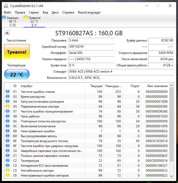Click the rotation speed value 5400 RPM
Viewport: 178px width, 183px height.
coord(161,53)
